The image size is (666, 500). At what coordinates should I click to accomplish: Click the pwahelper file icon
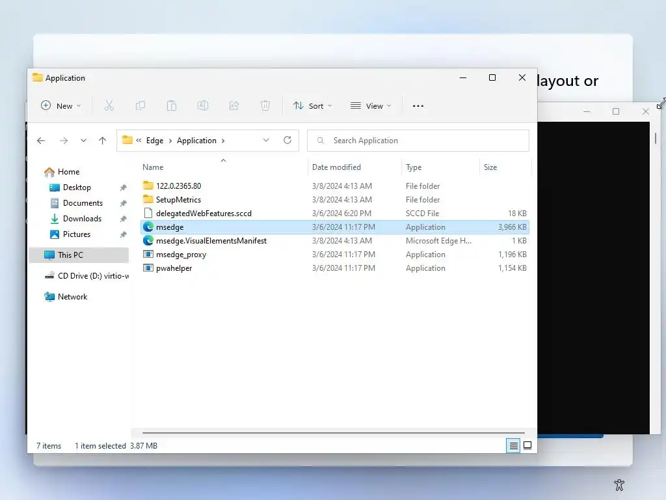pyautogui.click(x=148, y=268)
